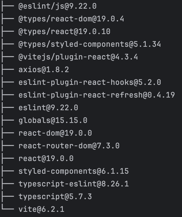Select styled-components@6.1.15 package
This screenshot has width=182, height=217.
click(x=74, y=171)
